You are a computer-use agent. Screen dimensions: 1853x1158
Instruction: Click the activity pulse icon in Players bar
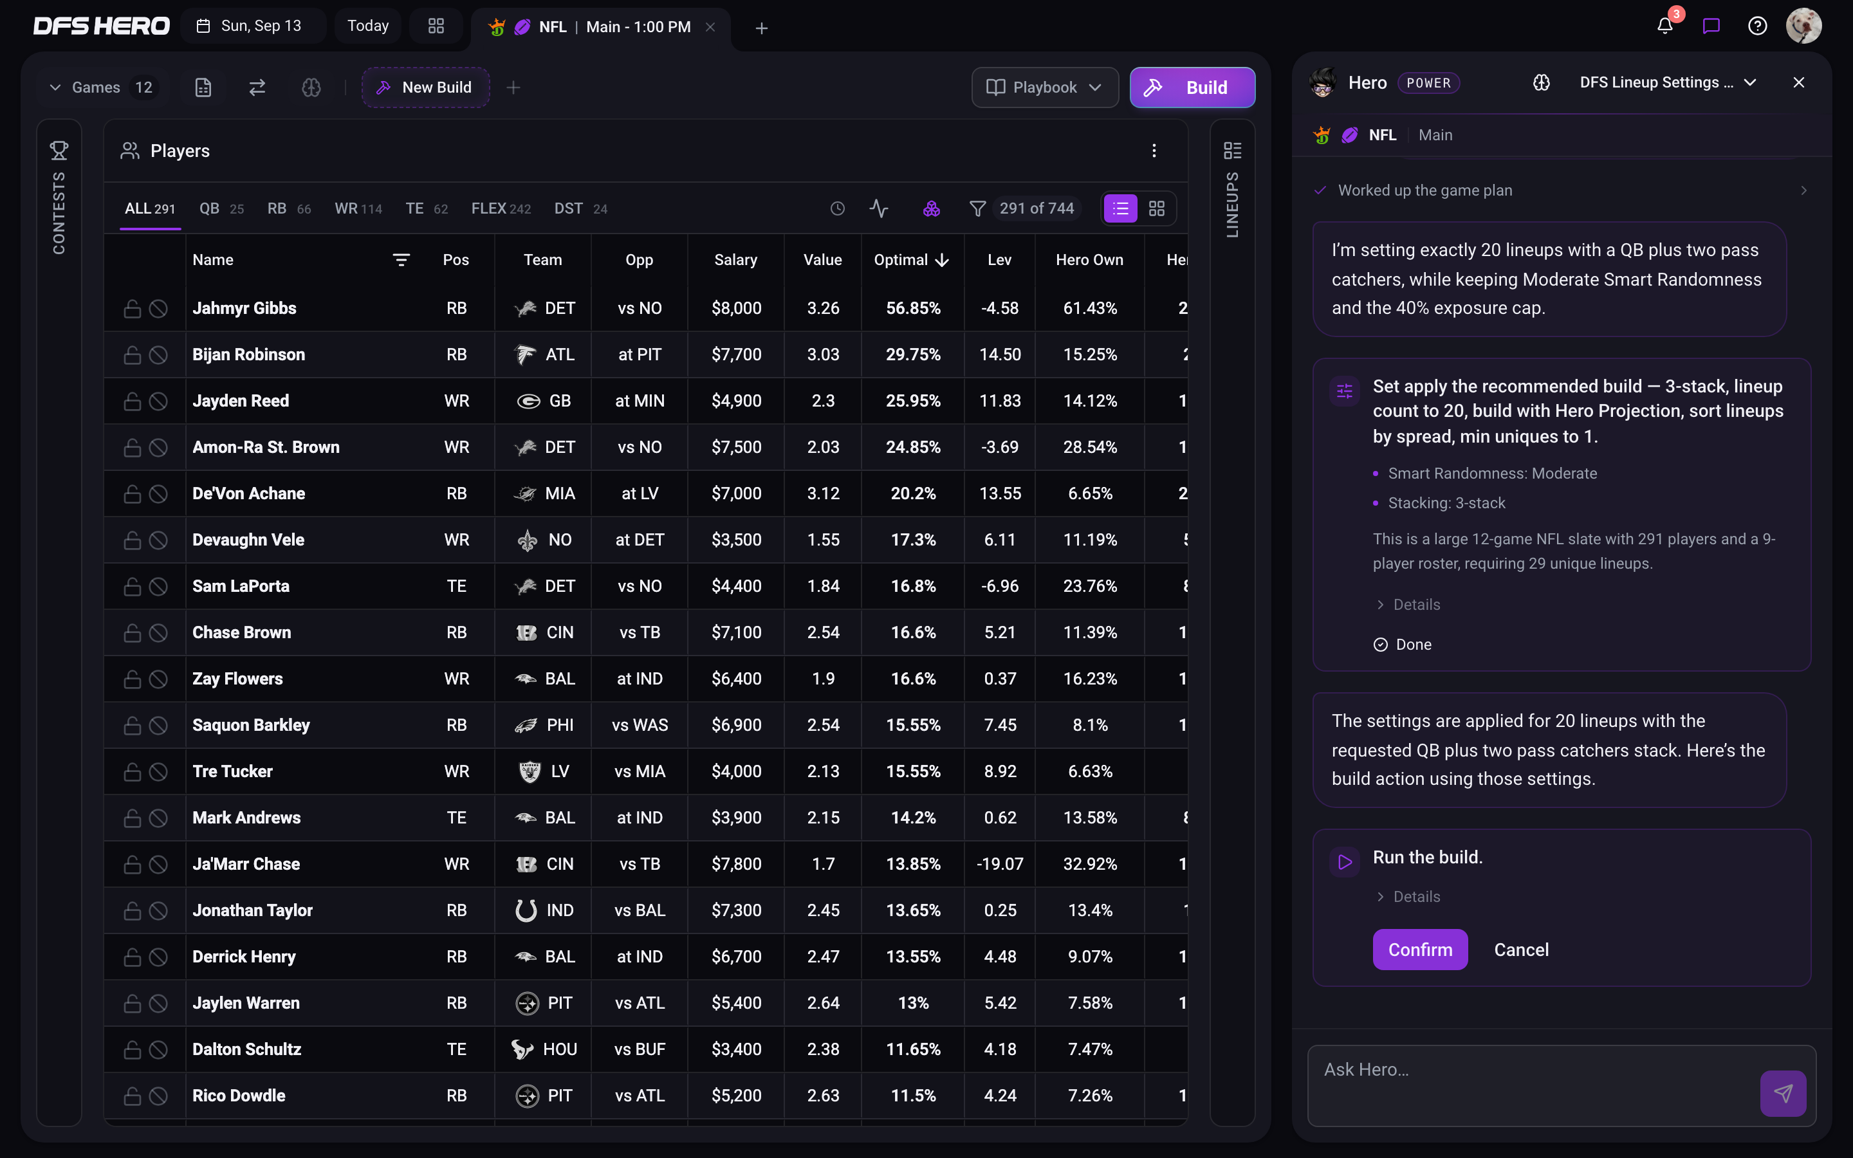tap(879, 208)
